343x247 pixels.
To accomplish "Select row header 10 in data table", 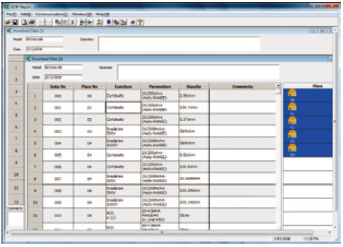I will (x=35, y=203).
